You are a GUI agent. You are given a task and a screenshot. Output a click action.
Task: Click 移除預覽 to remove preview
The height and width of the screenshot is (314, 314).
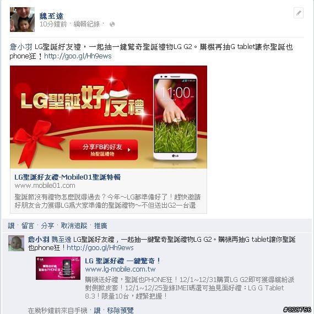pyautogui.click(x=120, y=310)
